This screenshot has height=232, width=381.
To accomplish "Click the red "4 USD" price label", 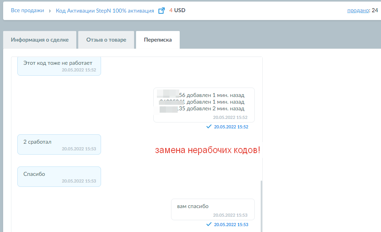I will (176, 11).
